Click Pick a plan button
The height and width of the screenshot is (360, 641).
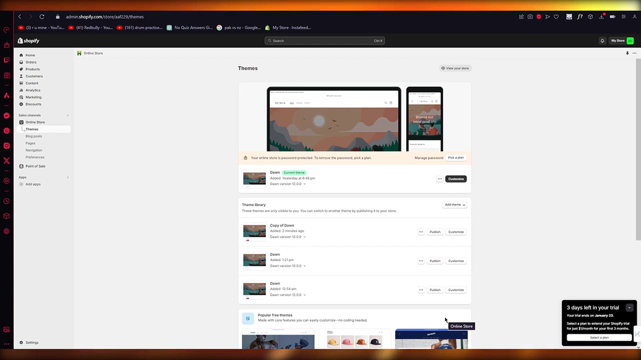456,158
